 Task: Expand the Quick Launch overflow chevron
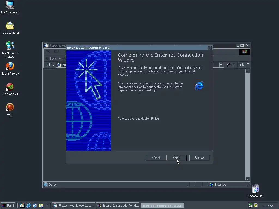pyautogui.click(x=47, y=205)
